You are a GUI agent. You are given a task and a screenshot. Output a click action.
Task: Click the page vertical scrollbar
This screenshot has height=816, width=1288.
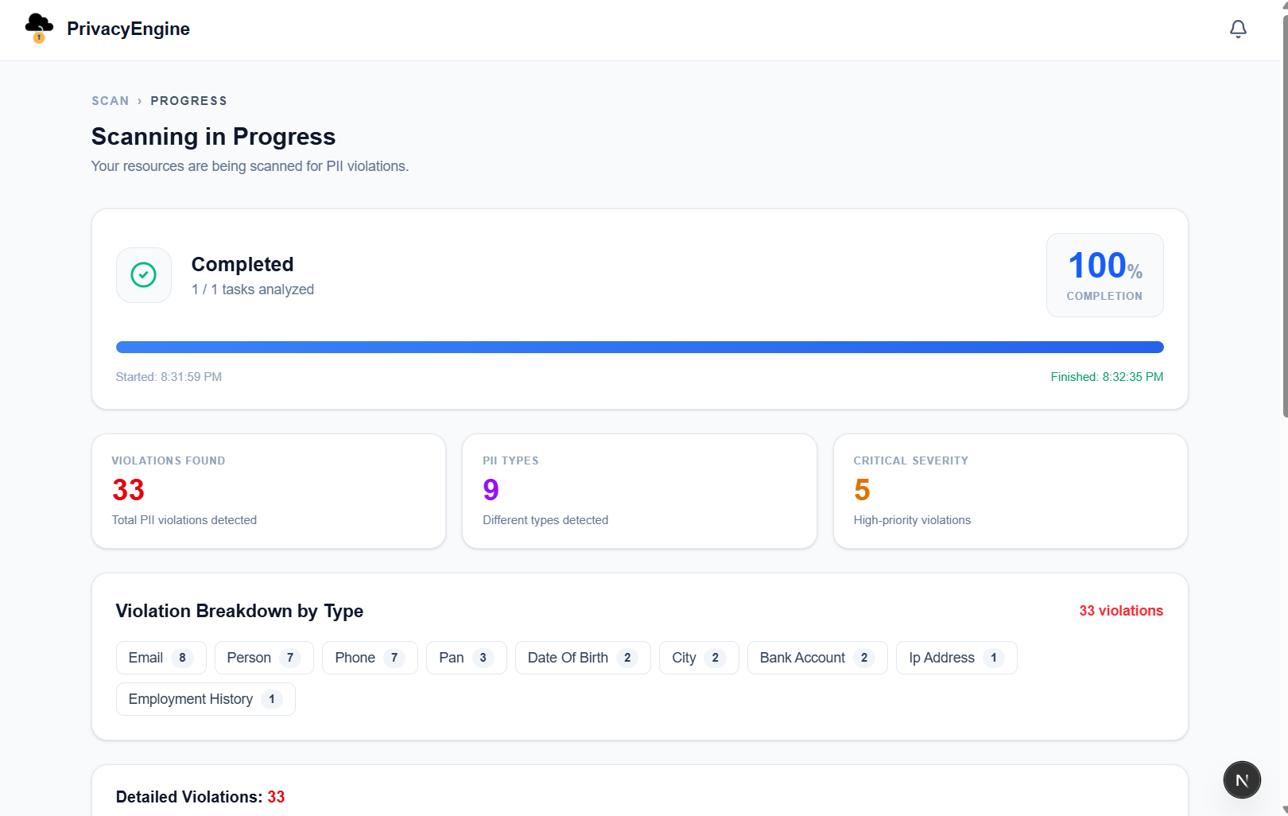coord(1285,215)
